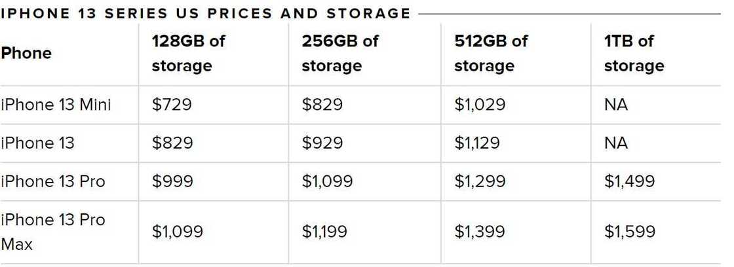734x267 pixels.
Task: Click the $999 iPhone 13 Pro price
Action: tap(172, 181)
